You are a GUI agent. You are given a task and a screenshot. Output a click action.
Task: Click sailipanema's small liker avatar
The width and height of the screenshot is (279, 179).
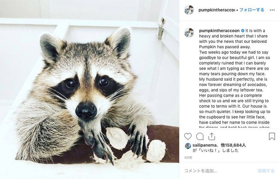click(x=188, y=146)
